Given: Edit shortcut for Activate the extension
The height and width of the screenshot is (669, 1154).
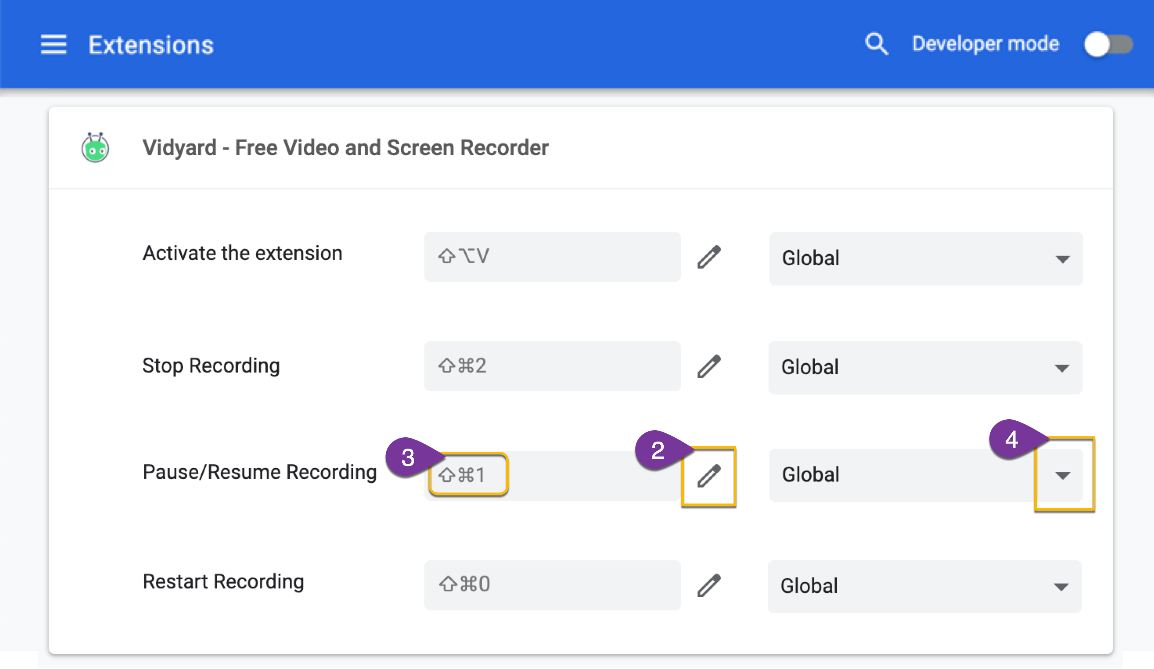Looking at the screenshot, I should click(x=709, y=257).
